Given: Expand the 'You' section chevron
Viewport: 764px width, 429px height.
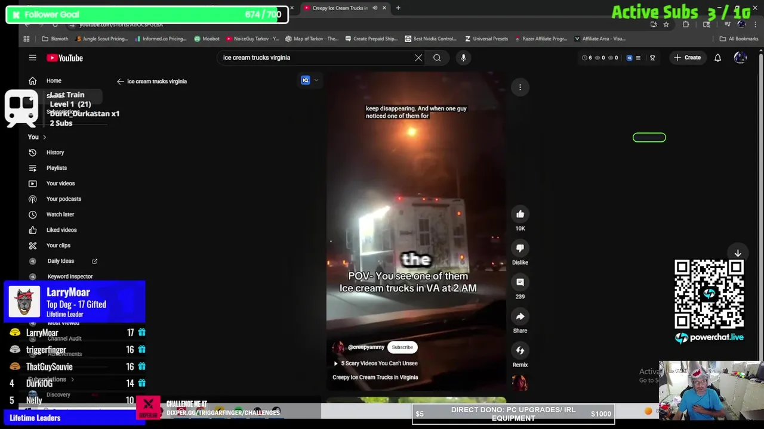Looking at the screenshot, I should pos(44,137).
